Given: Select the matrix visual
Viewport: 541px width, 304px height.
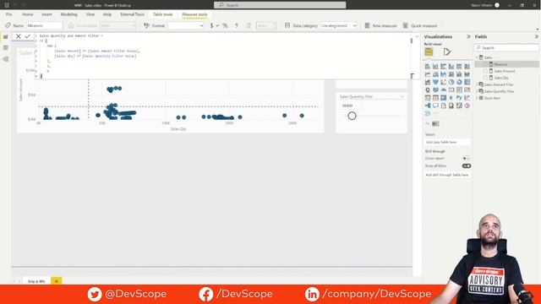Looking at the screenshot, I should coord(443,98).
